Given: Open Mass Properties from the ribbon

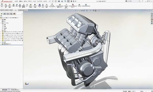Looking at the screenshot, I should pyautogui.click(x=20, y=6).
